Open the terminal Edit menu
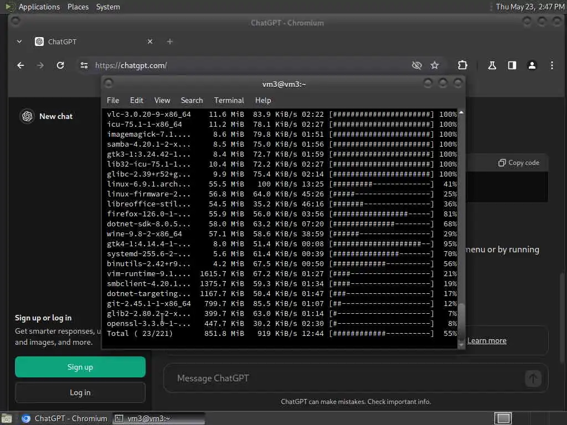This screenshot has height=425, width=567. tap(137, 101)
